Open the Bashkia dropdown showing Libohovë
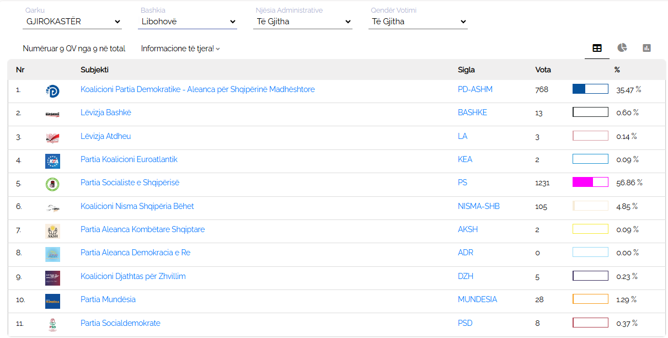 point(189,22)
